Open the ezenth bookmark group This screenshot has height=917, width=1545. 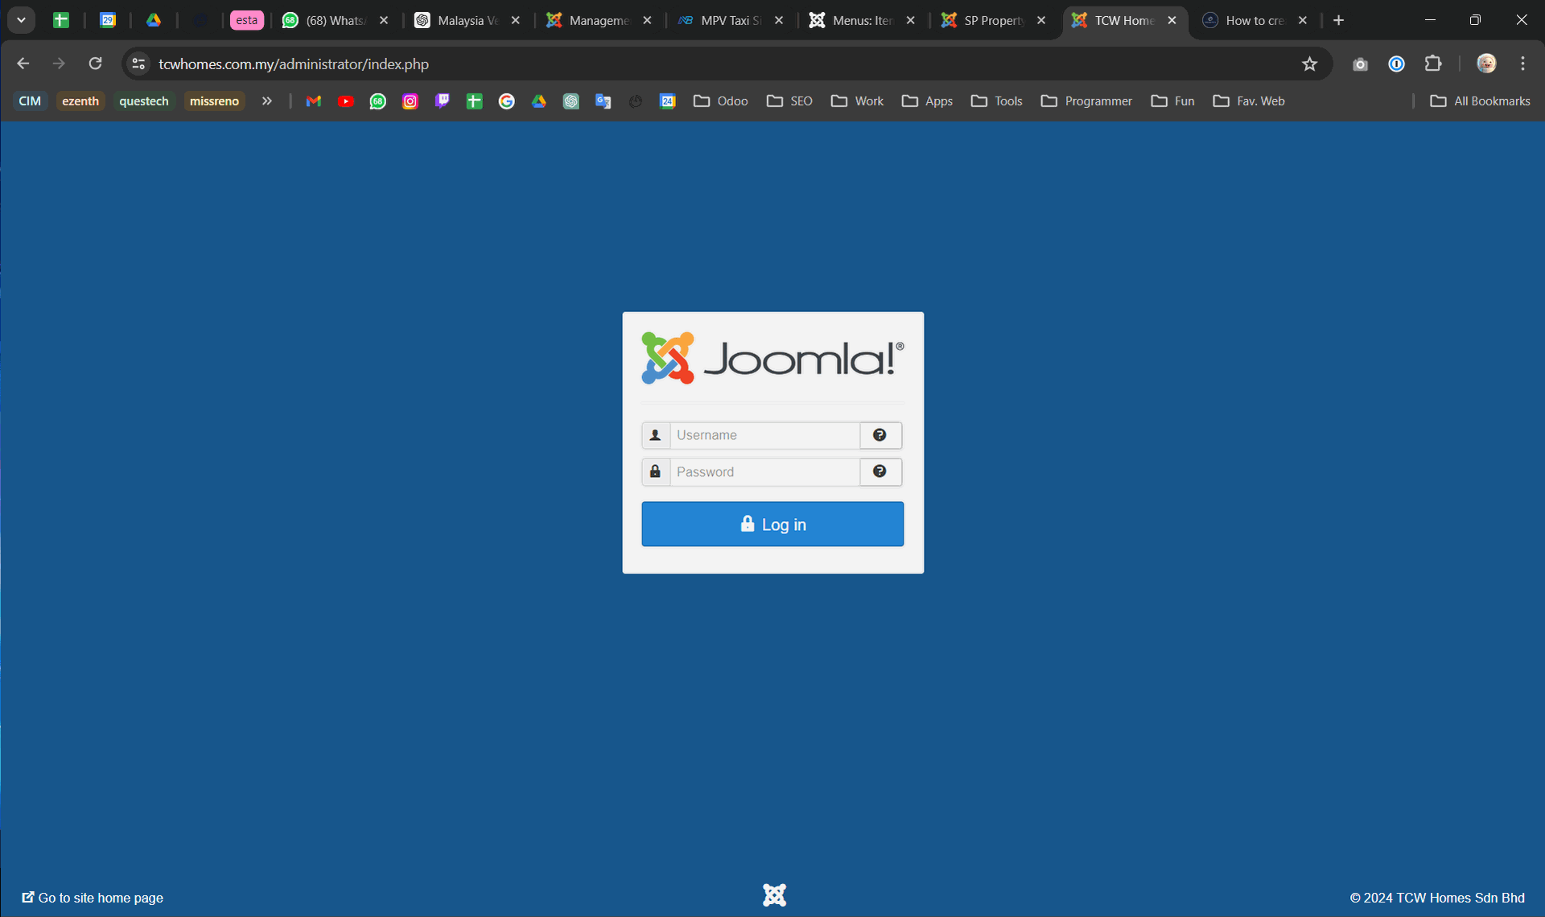pyautogui.click(x=80, y=101)
